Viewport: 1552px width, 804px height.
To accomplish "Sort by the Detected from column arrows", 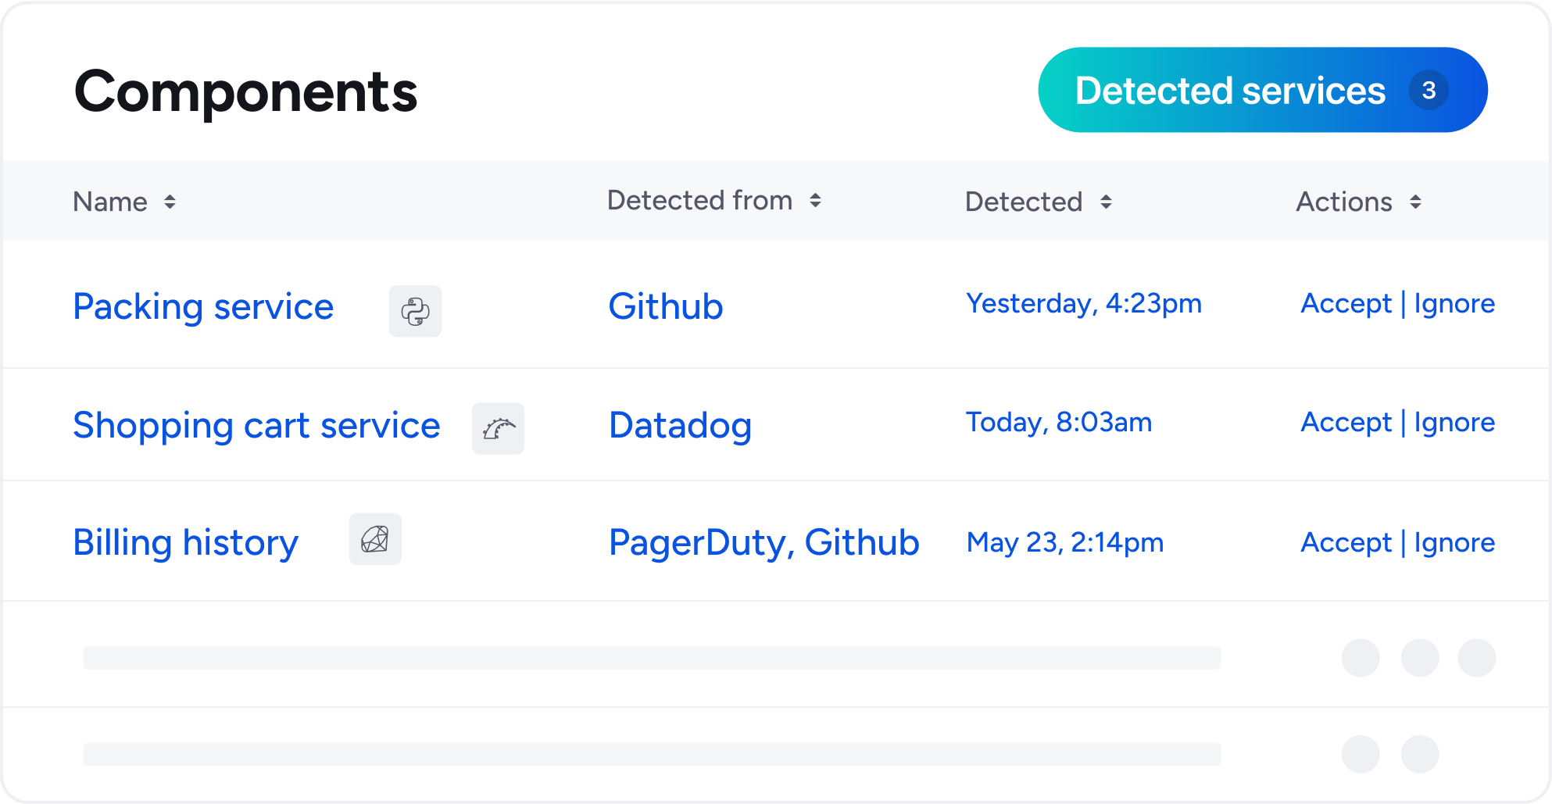I will (x=815, y=201).
